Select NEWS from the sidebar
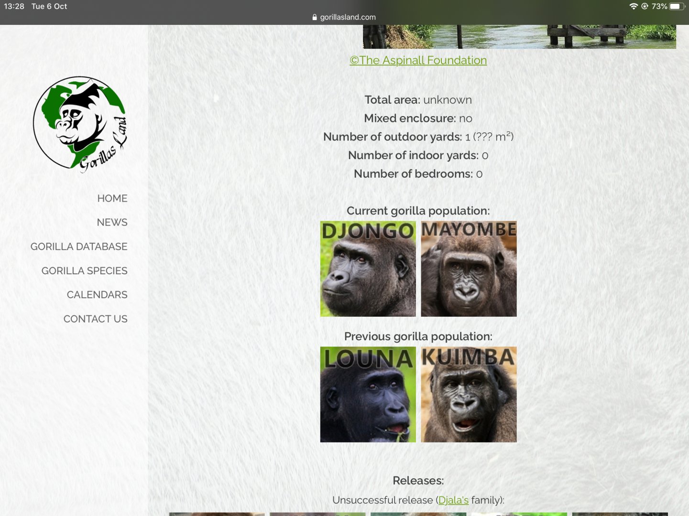This screenshot has height=516, width=689. tap(111, 222)
